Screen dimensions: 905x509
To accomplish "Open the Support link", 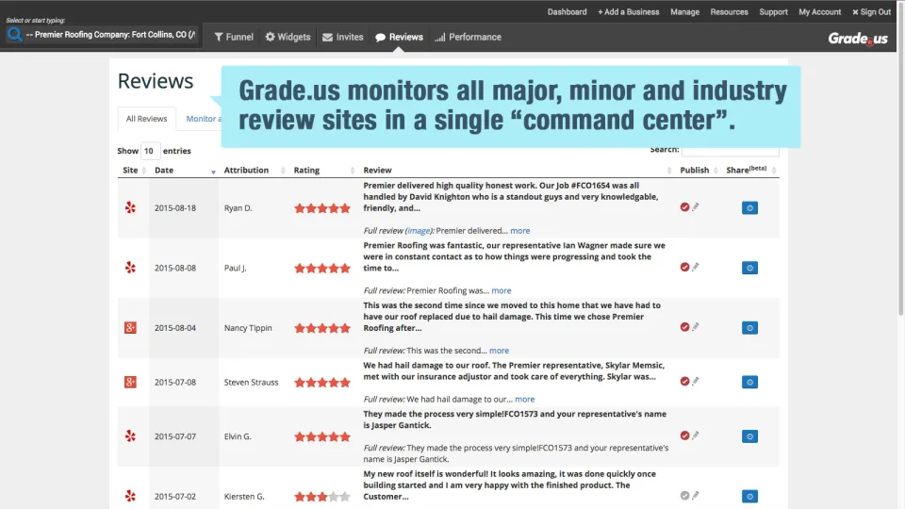I will point(773,11).
